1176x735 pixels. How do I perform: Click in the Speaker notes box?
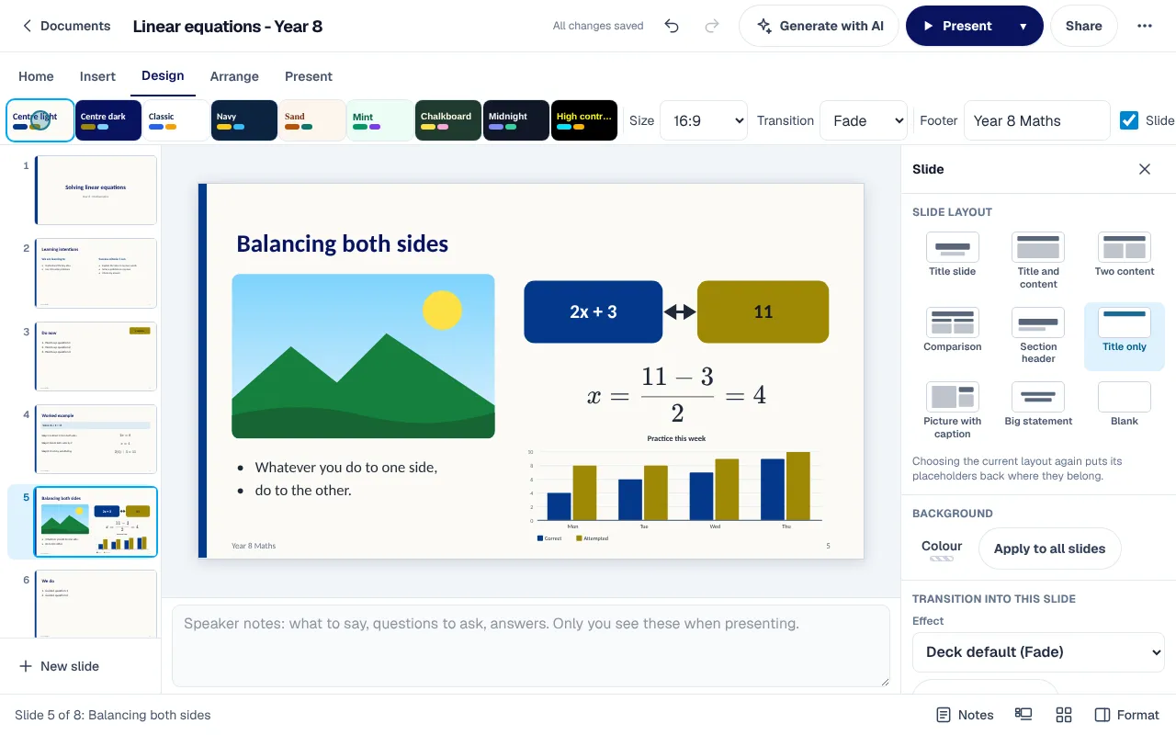(x=531, y=645)
